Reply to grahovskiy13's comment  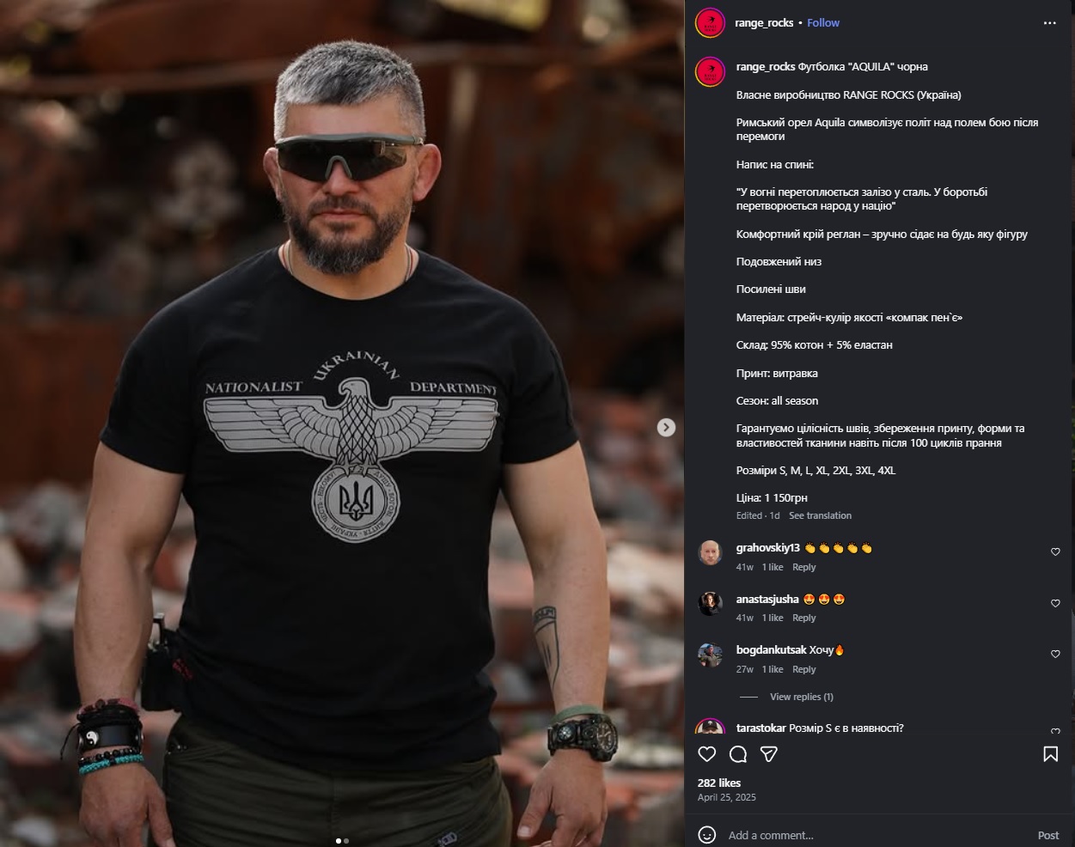click(x=803, y=567)
